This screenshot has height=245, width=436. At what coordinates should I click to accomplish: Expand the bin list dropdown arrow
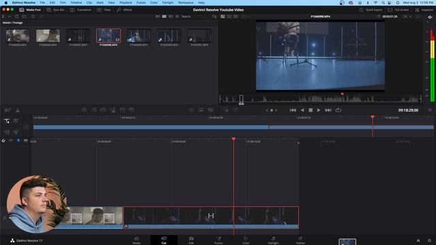pyautogui.click(x=9, y=16)
